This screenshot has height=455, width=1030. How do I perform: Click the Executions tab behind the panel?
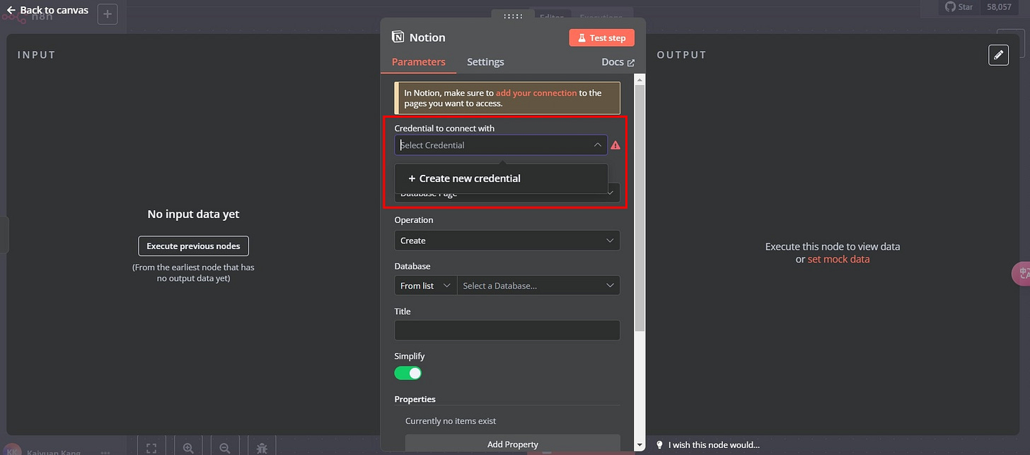(601, 17)
